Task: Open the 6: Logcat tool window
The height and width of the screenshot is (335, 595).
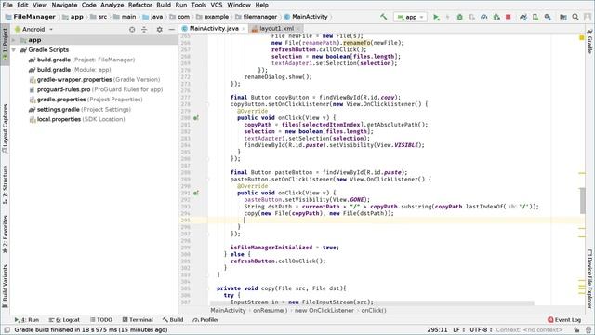Action: [64, 320]
